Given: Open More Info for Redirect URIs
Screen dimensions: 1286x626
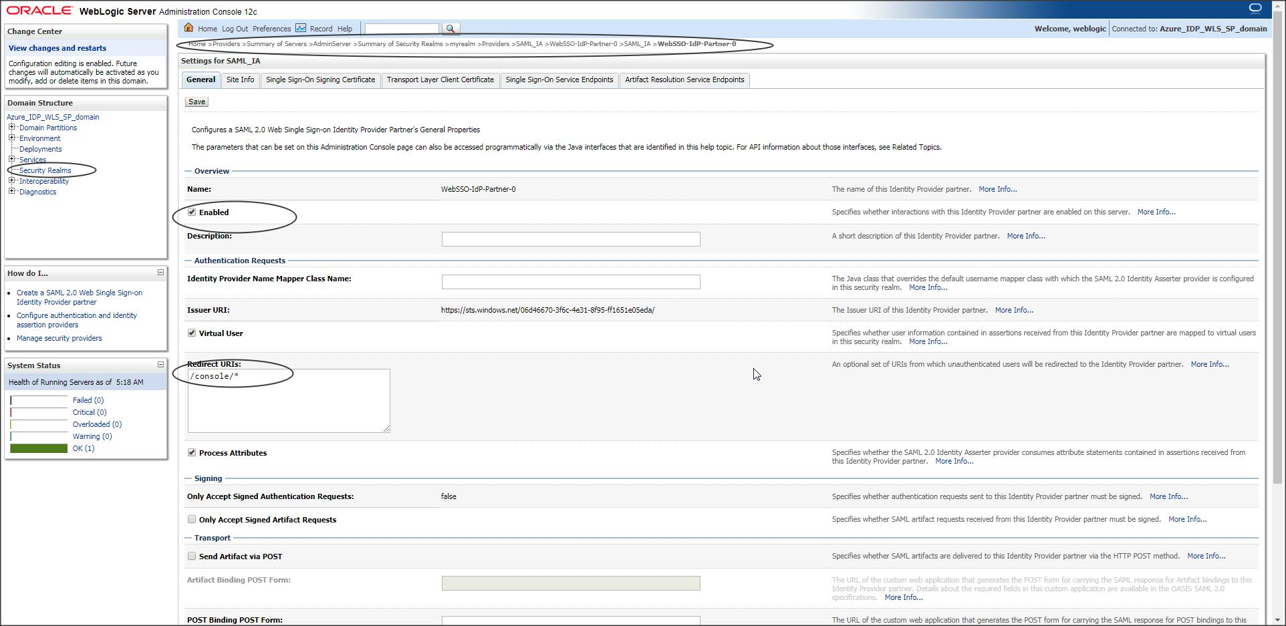Looking at the screenshot, I should [x=1210, y=364].
